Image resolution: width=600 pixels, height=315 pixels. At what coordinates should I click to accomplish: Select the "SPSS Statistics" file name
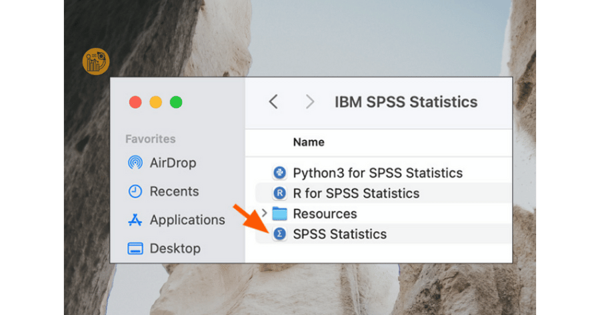click(x=340, y=234)
